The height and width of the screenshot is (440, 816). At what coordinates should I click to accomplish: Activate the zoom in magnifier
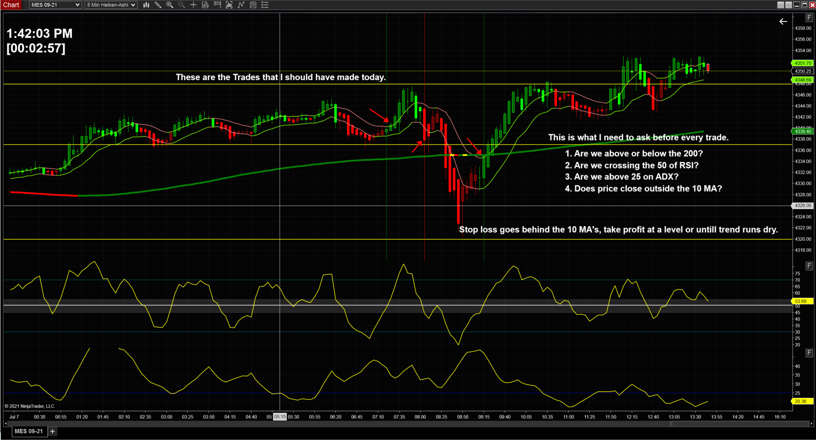[170, 5]
